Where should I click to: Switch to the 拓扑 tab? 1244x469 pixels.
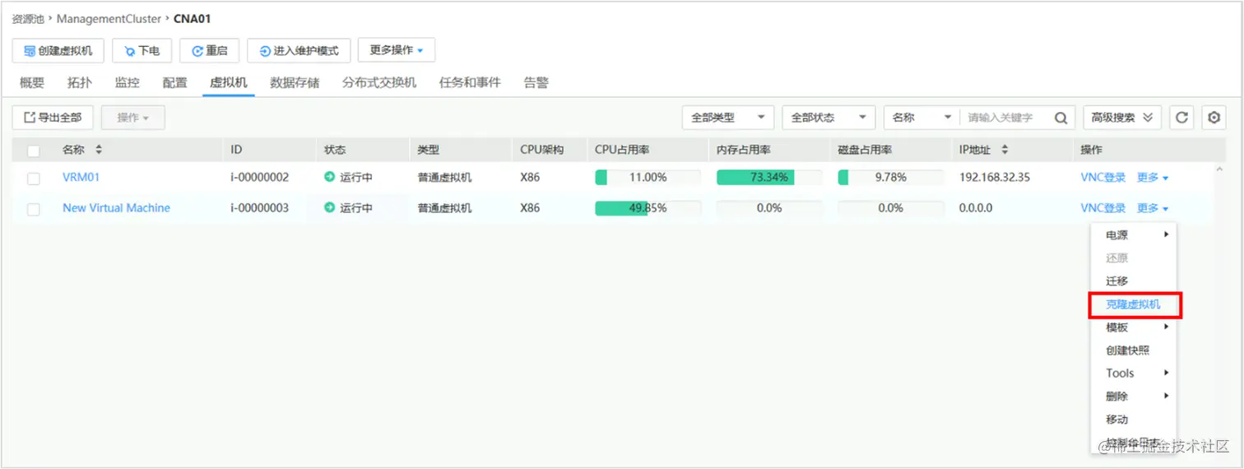tap(80, 82)
